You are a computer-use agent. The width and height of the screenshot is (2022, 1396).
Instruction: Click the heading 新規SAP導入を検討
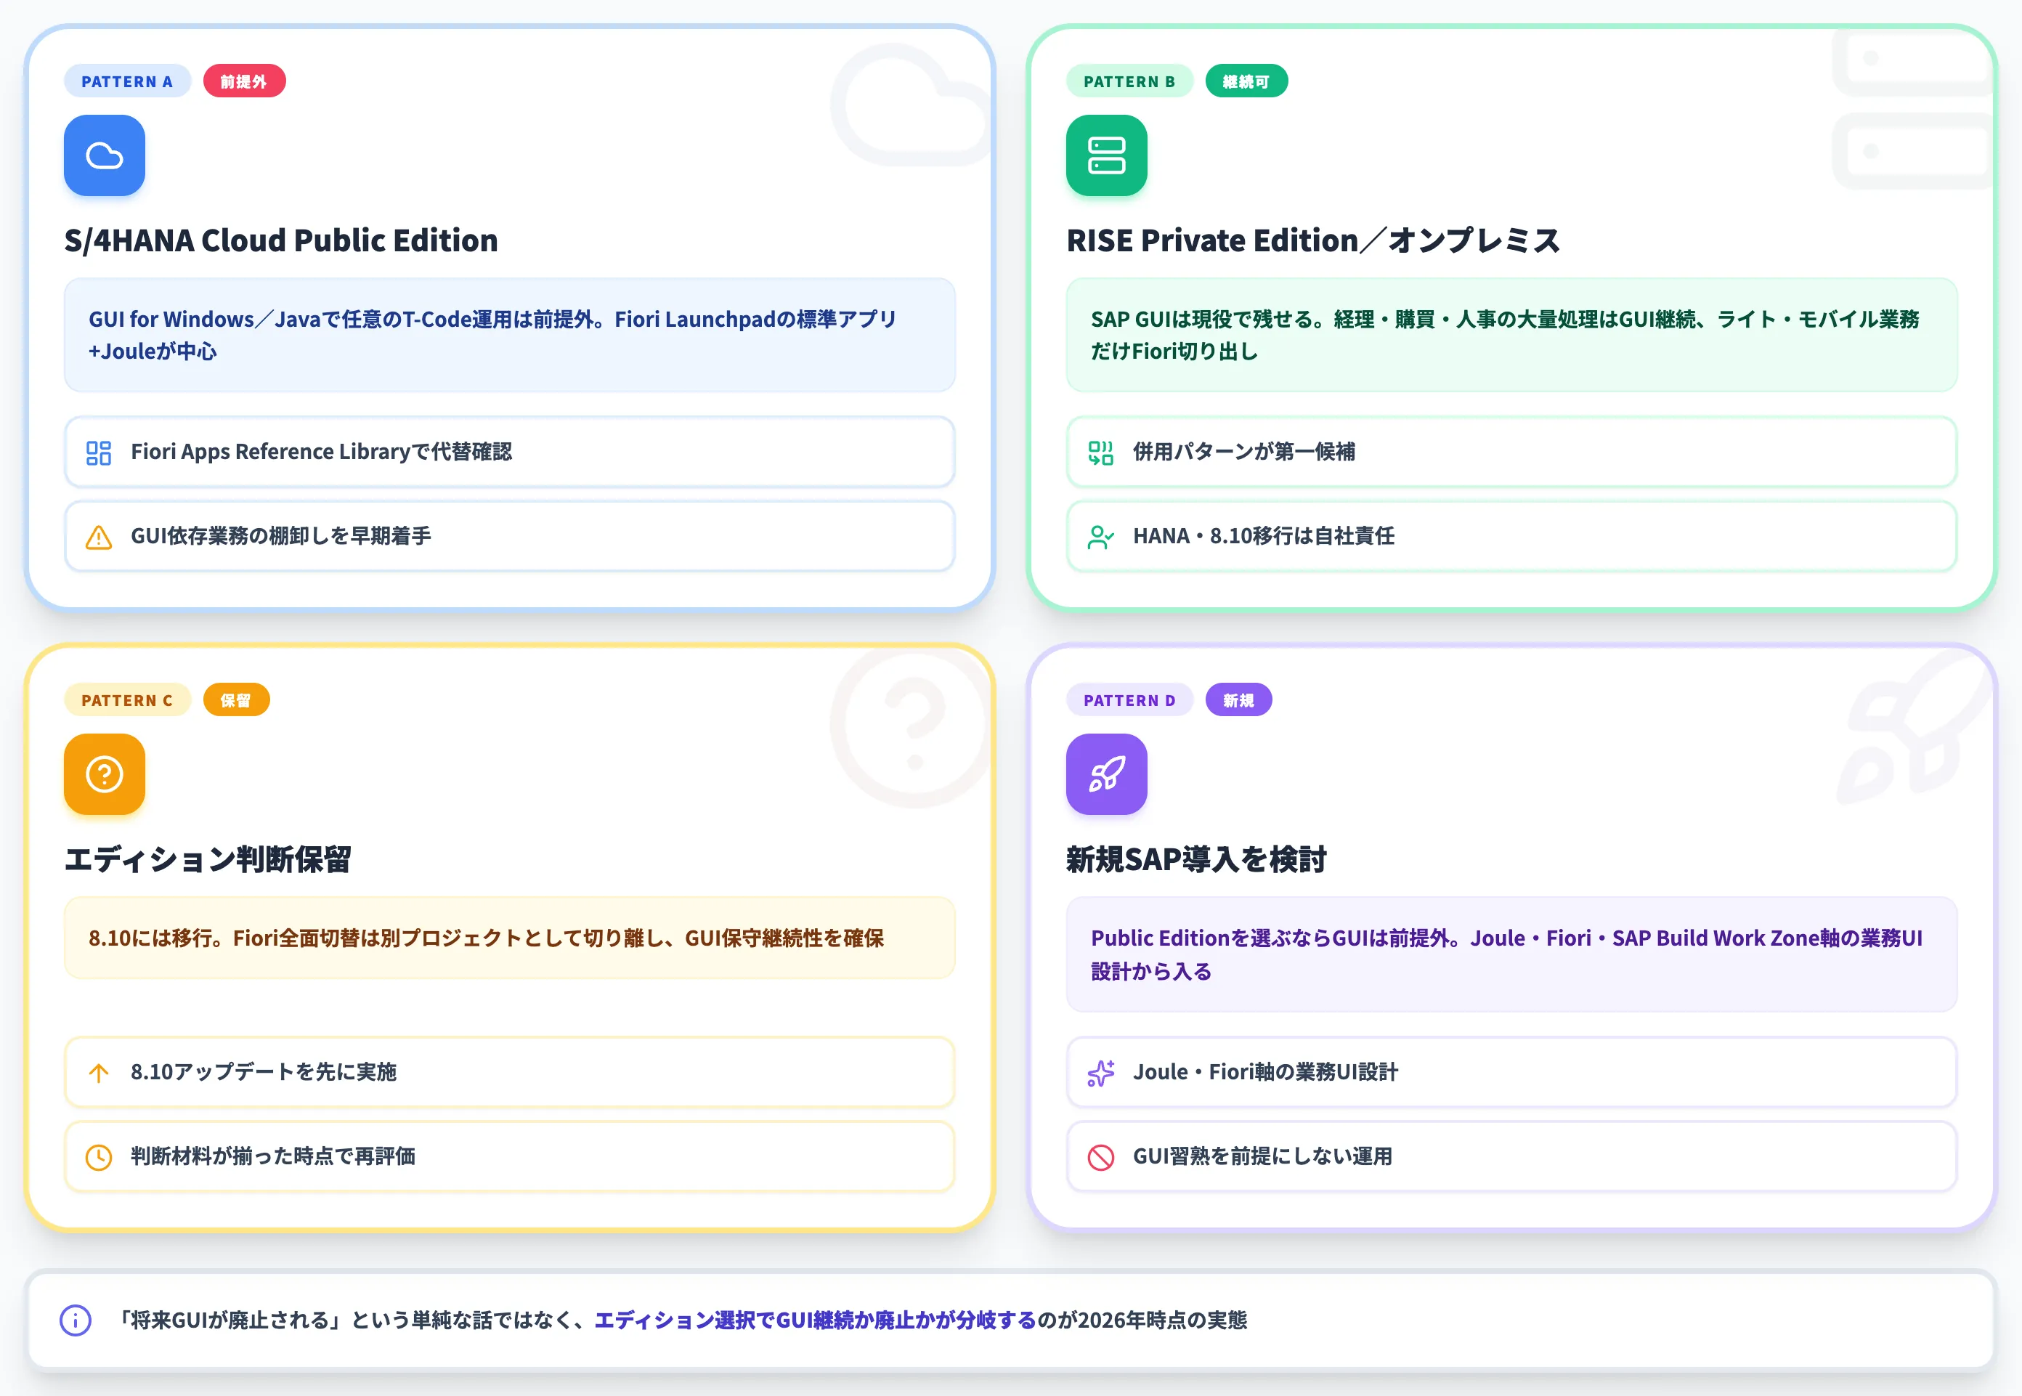click(x=1196, y=859)
